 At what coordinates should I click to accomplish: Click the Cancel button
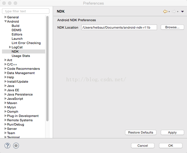pos(143,146)
